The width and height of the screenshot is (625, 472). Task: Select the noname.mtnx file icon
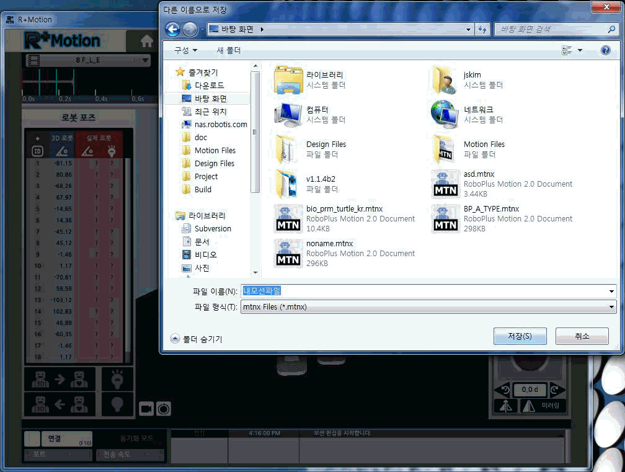point(288,253)
